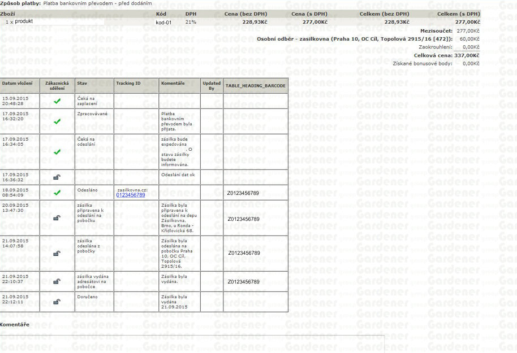Click the green checkmark in the Odesláno row
This screenshot has width=517, height=353.
click(57, 193)
